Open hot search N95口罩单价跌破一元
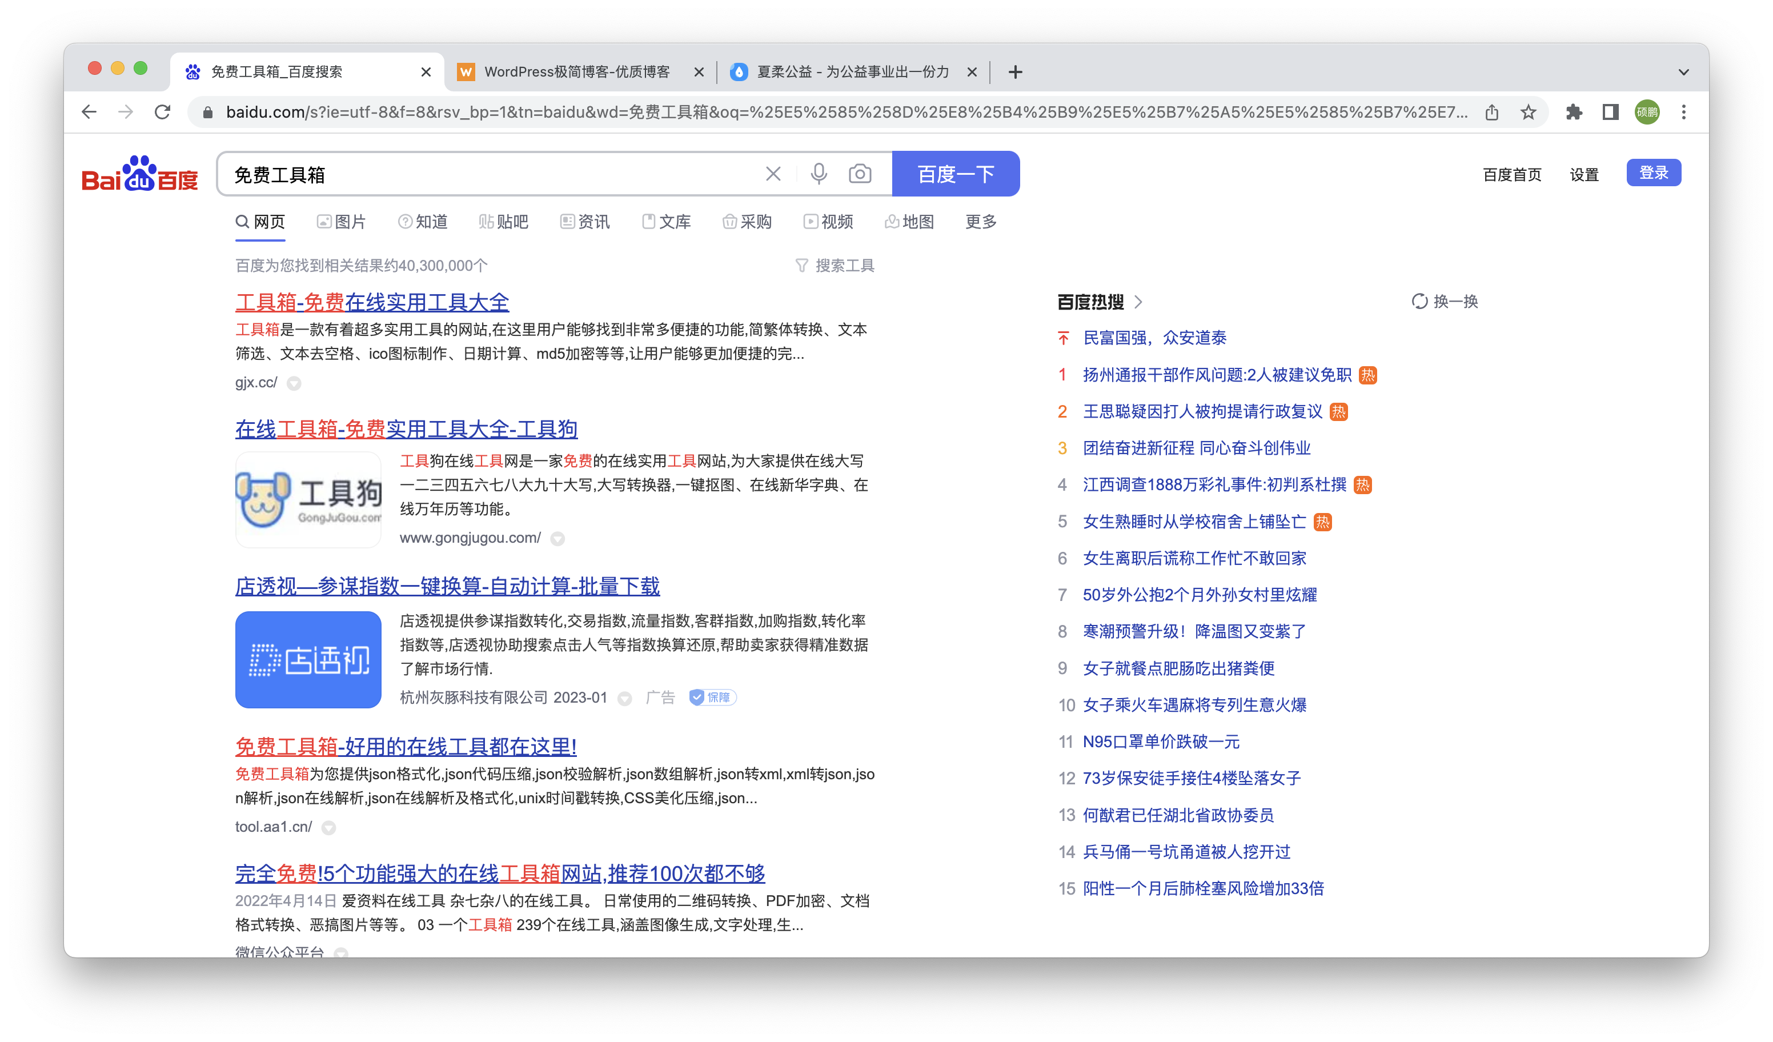1773x1042 pixels. pos(1161,742)
